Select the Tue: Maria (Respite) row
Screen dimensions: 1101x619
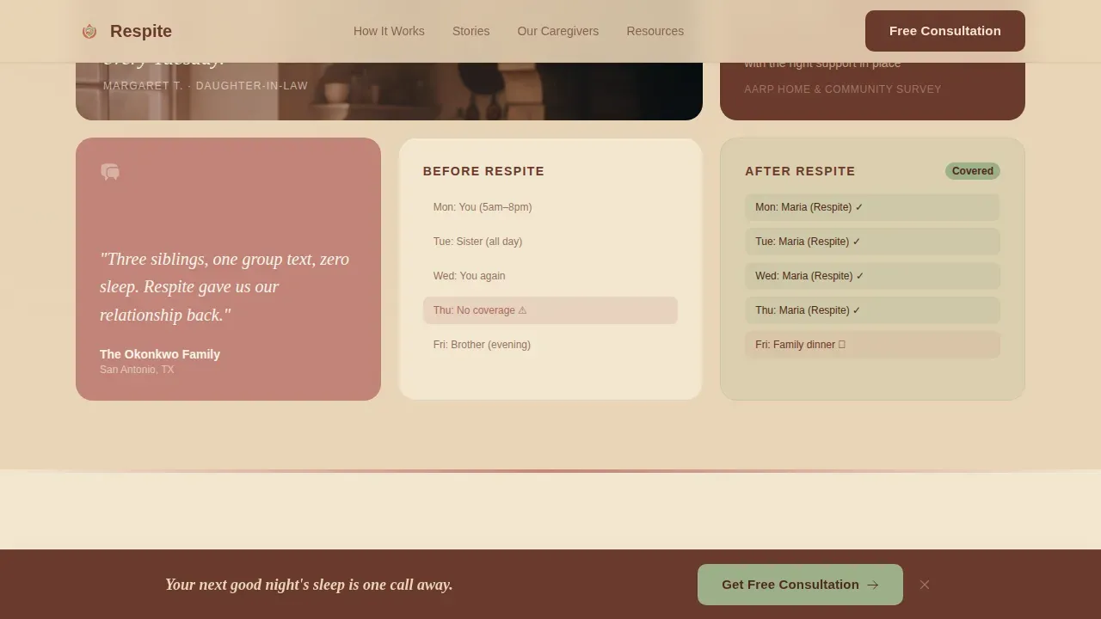tap(872, 242)
